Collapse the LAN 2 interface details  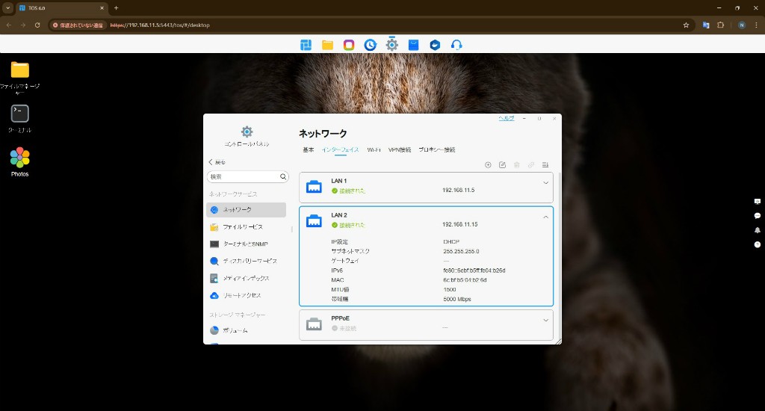(x=545, y=217)
